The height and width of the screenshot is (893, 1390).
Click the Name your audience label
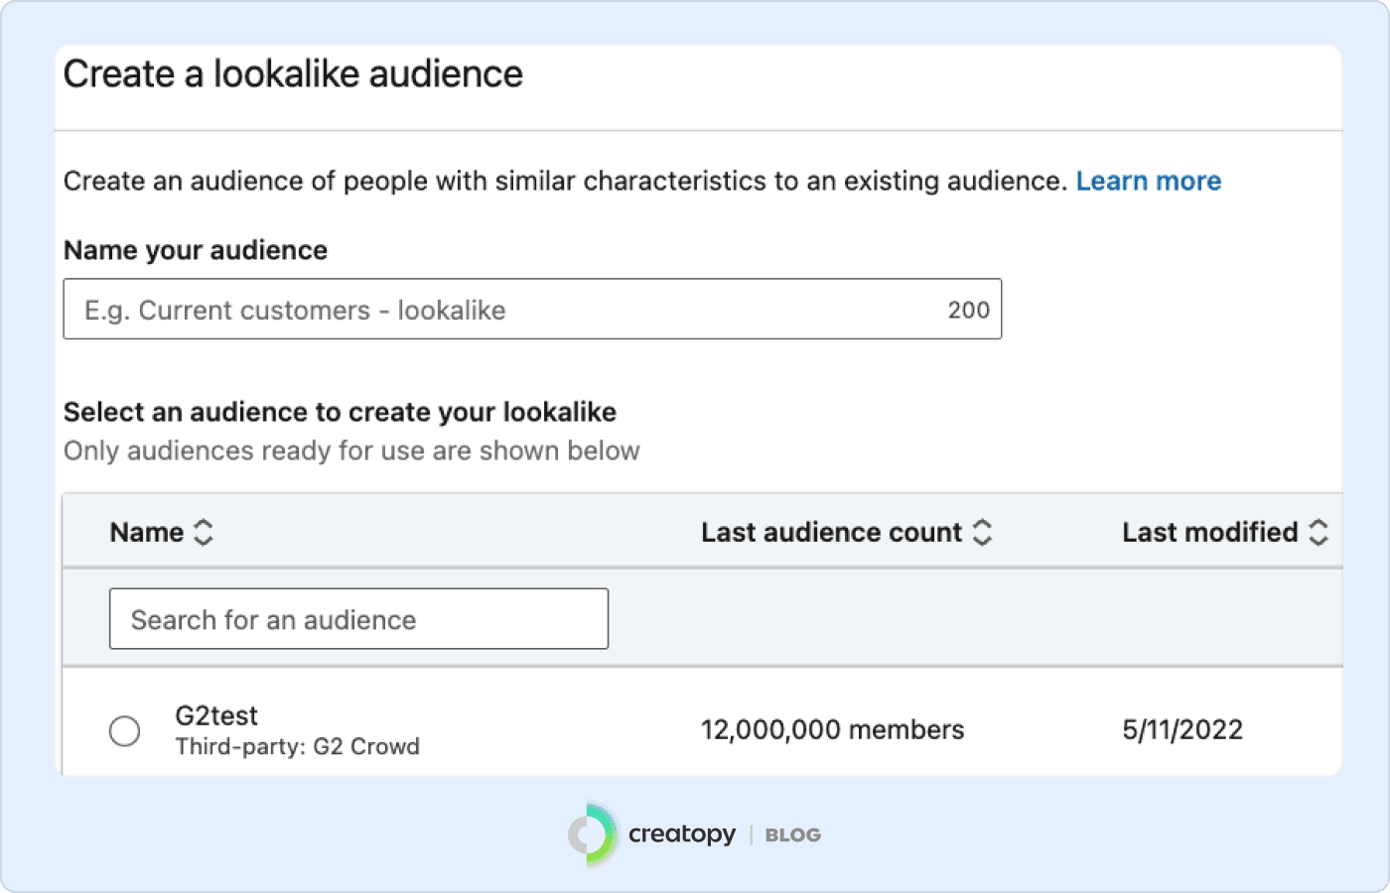(196, 250)
